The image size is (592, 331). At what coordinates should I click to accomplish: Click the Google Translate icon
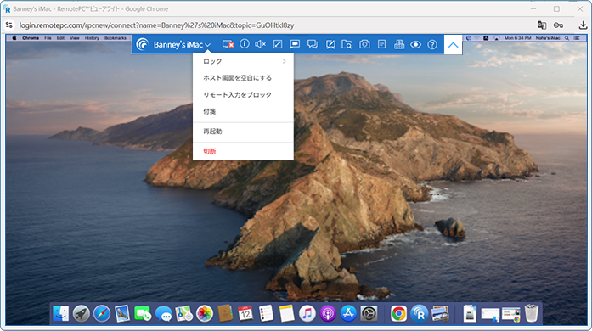541,25
